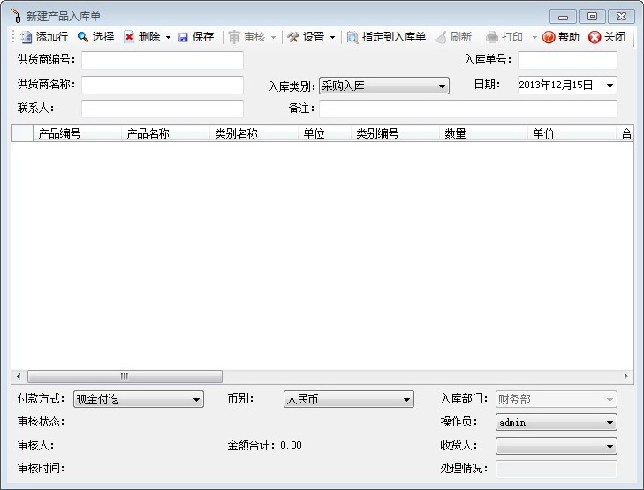Click the 选择 magnifier icon
Image resolution: width=644 pixels, height=490 pixels.
(82, 37)
